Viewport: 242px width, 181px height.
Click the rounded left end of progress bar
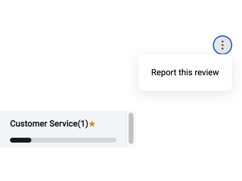tap(12, 140)
